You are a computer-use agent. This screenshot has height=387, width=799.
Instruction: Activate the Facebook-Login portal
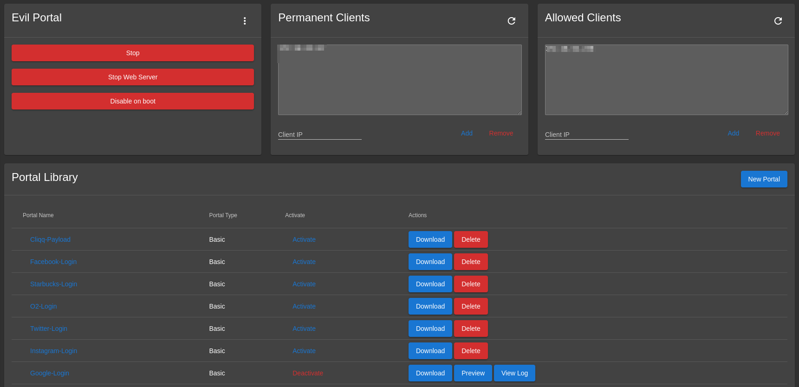(x=304, y=262)
